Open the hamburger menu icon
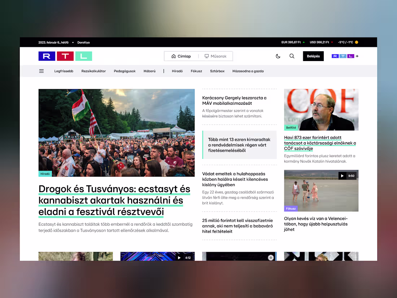 point(42,71)
